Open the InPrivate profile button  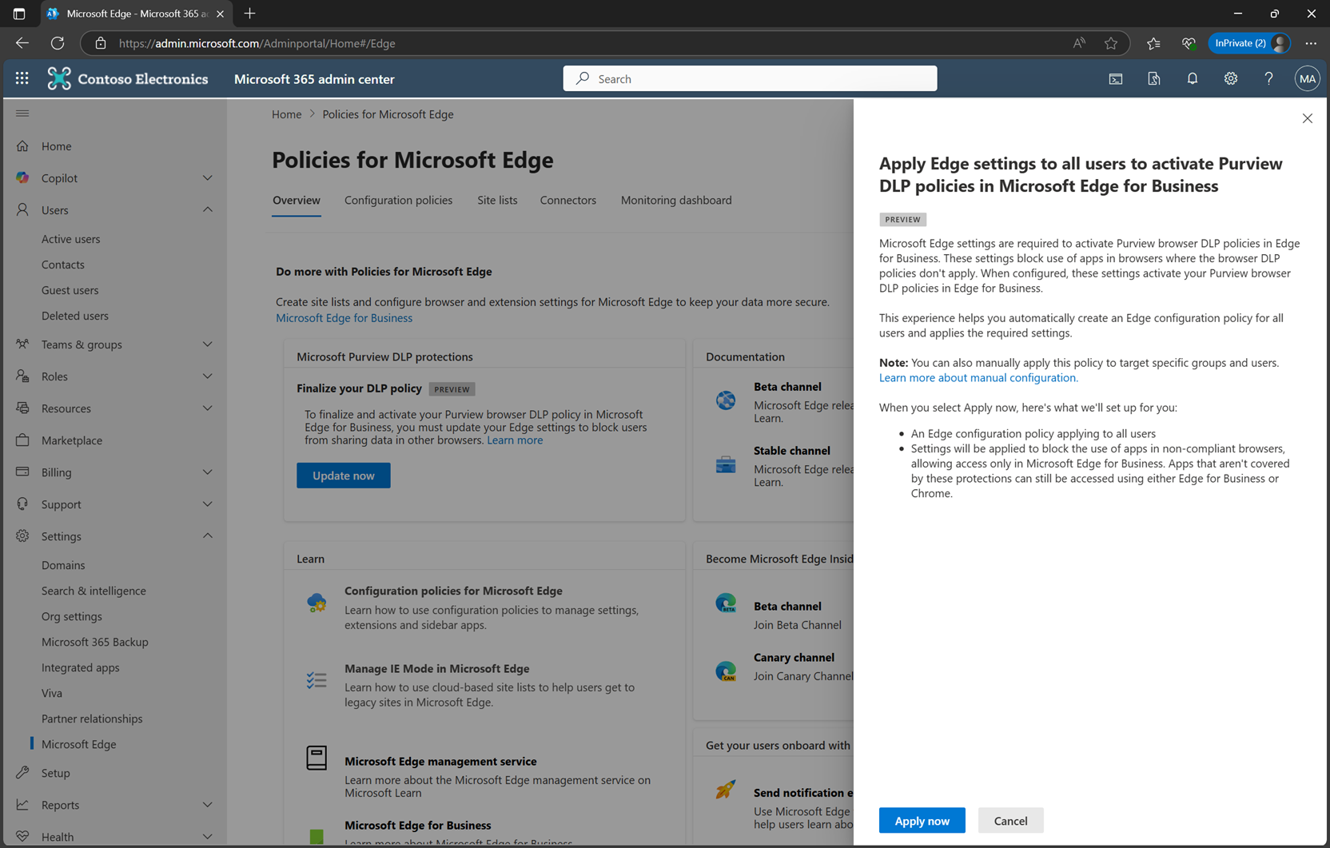(1249, 43)
